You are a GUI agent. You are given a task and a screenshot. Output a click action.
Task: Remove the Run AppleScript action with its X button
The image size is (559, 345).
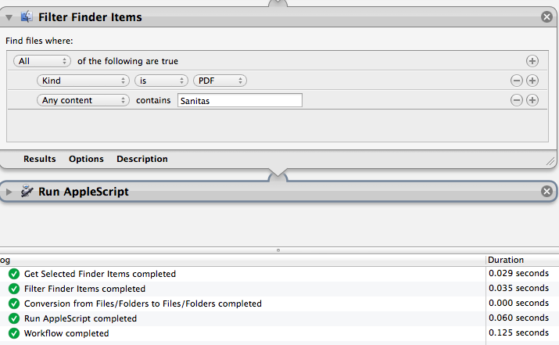point(546,192)
